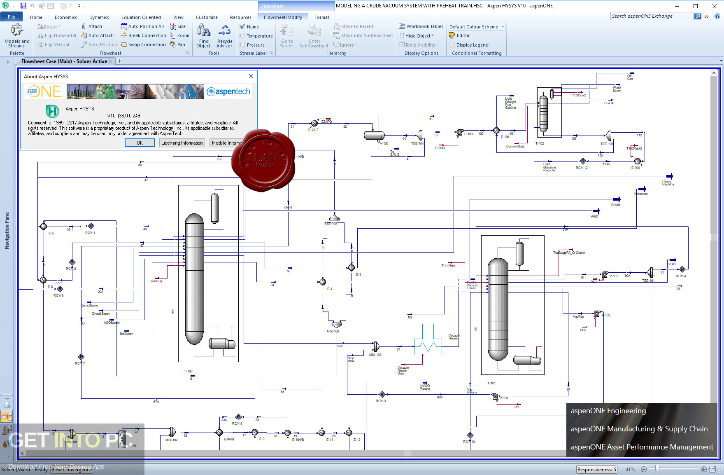Open Stream Label group dialog launcher
This screenshot has width=724, height=475.
pos(271,53)
